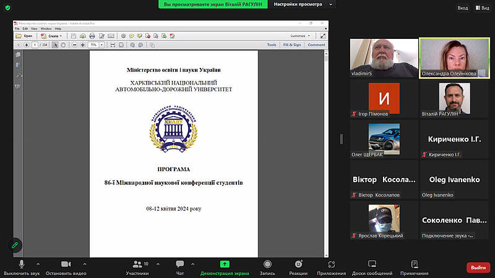Click the Send email envelope icon
Screen dimensions: 495x278
(x=111, y=36)
